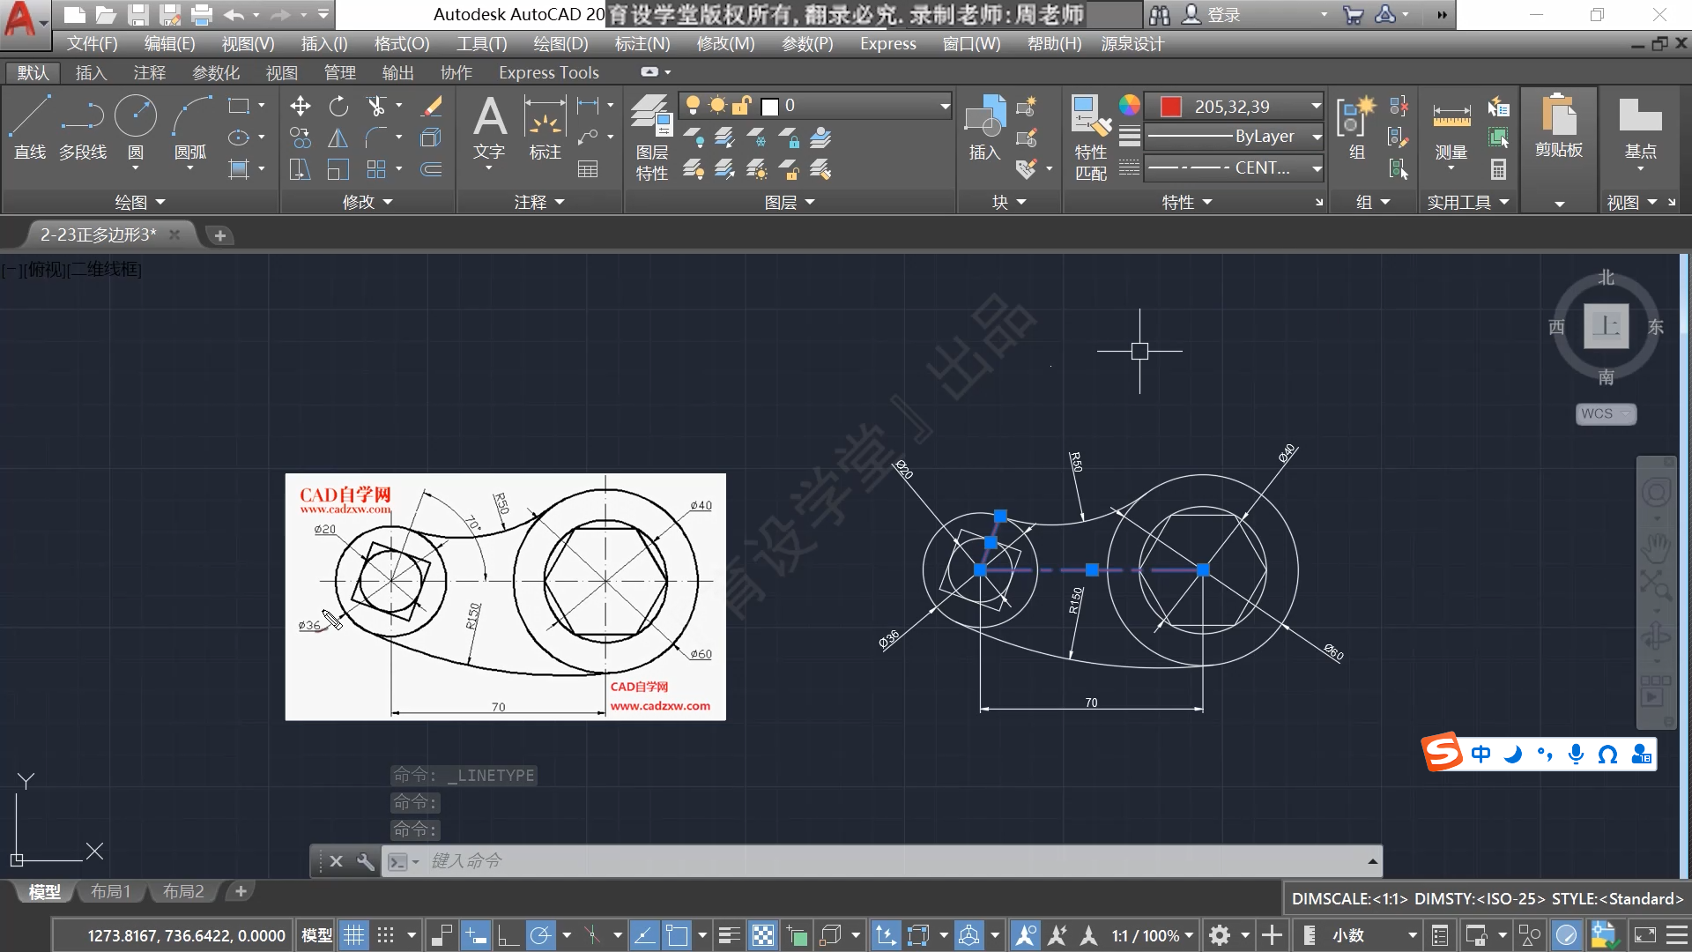Click the Measure (测量) tool icon

pyautogui.click(x=1451, y=128)
